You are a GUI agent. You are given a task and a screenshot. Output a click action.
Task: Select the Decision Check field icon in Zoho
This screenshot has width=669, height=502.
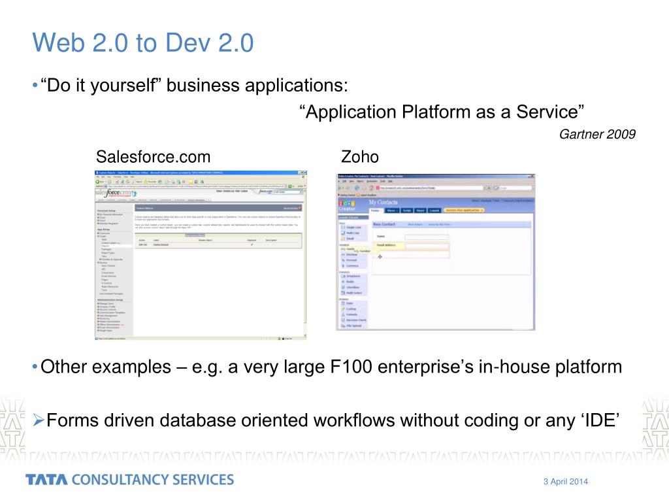point(343,320)
